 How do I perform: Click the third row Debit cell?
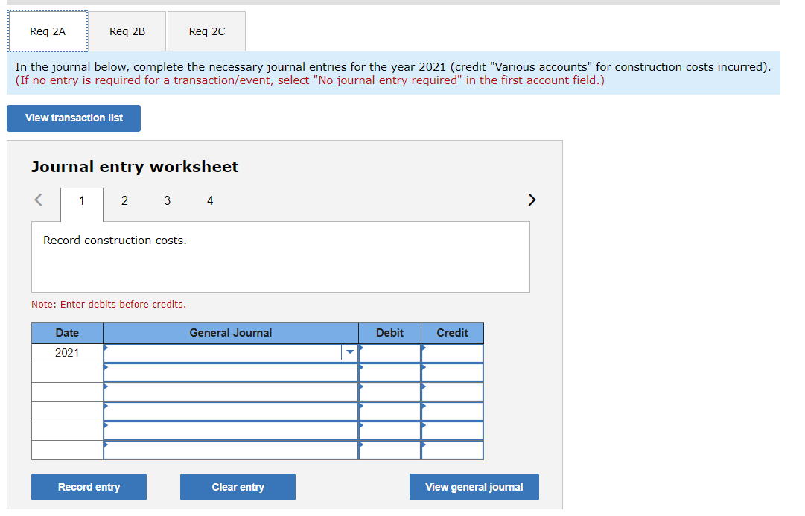[389, 392]
